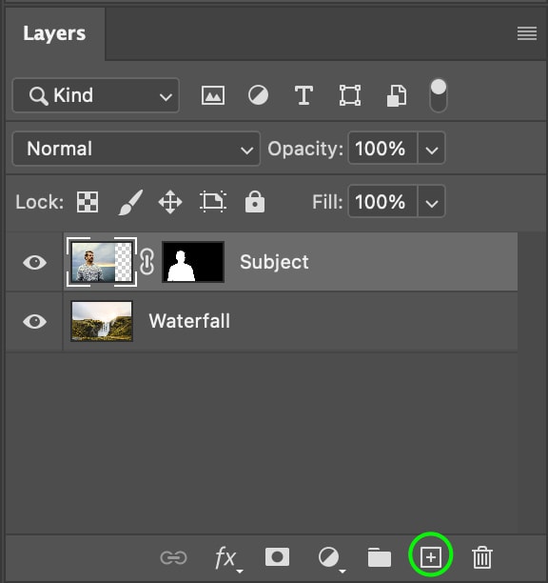Viewport: 548px width, 583px height.
Task: Create a new layer with plus icon
Action: coord(431,557)
